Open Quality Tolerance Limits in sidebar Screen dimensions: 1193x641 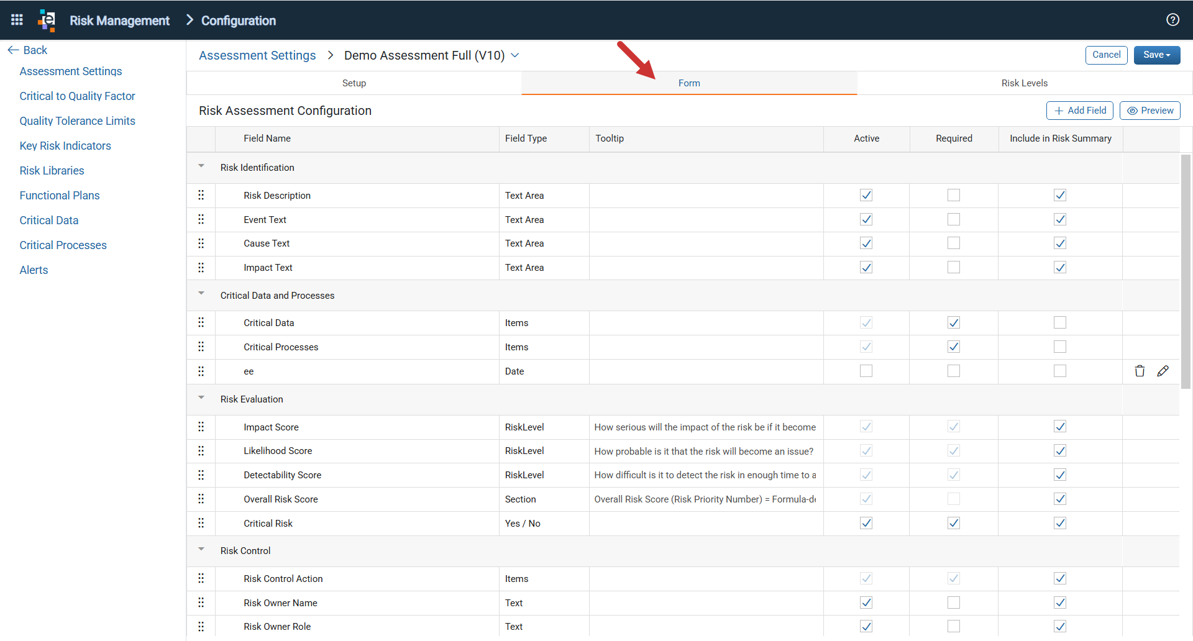[77, 121]
